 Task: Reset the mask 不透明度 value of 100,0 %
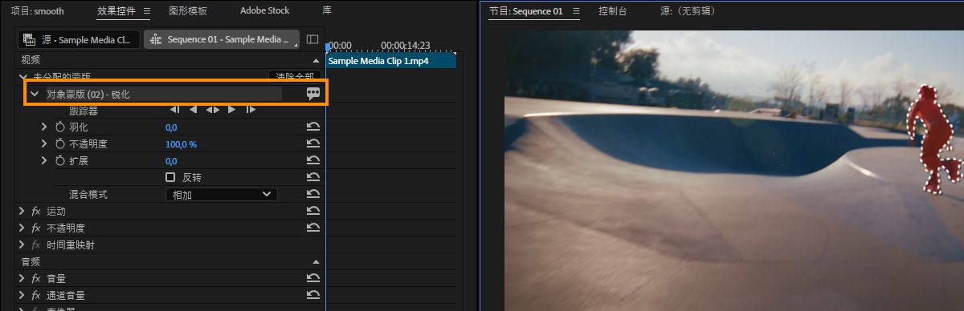(313, 143)
